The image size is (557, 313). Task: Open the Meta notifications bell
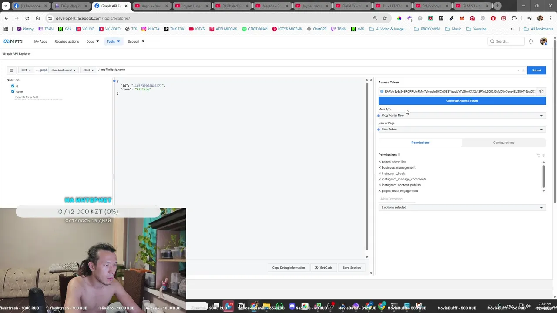coord(531,41)
